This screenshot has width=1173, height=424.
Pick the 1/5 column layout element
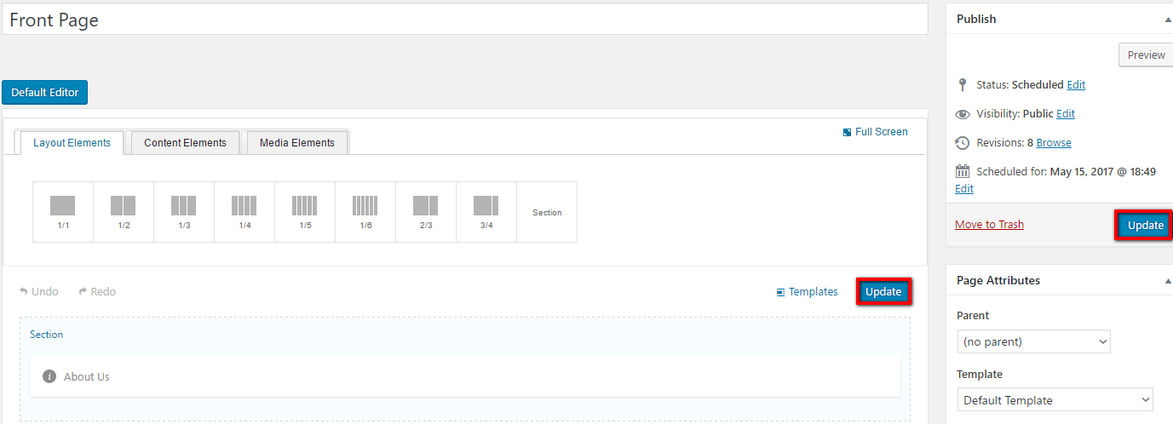point(305,211)
